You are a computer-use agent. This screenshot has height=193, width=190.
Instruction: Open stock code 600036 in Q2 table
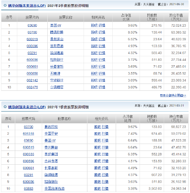coord(32,60)
